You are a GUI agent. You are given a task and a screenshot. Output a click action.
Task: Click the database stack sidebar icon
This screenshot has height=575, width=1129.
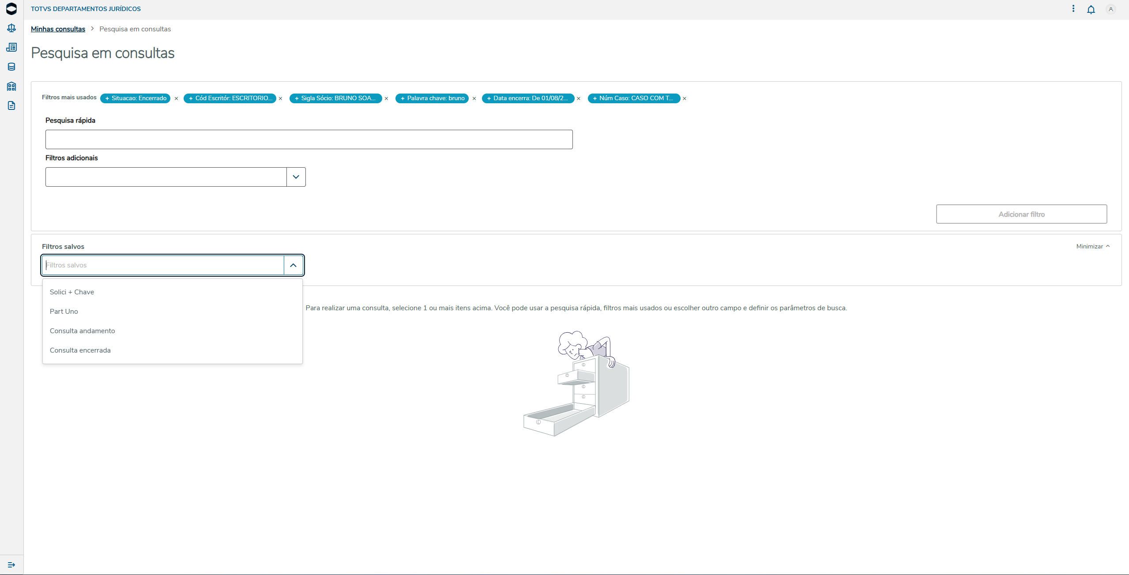pyautogui.click(x=11, y=67)
